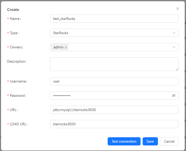Select the admin tag in Owners
The image size is (186, 151).
[x=58, y=47]
